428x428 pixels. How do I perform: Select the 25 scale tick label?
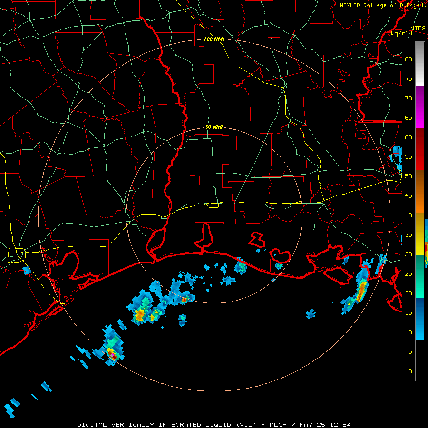pyautogui.click(x=409, y=274)
